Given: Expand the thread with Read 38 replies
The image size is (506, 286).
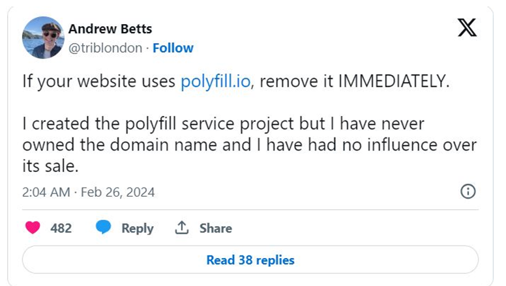Looking at the screenshot, I should coord(250,260).
